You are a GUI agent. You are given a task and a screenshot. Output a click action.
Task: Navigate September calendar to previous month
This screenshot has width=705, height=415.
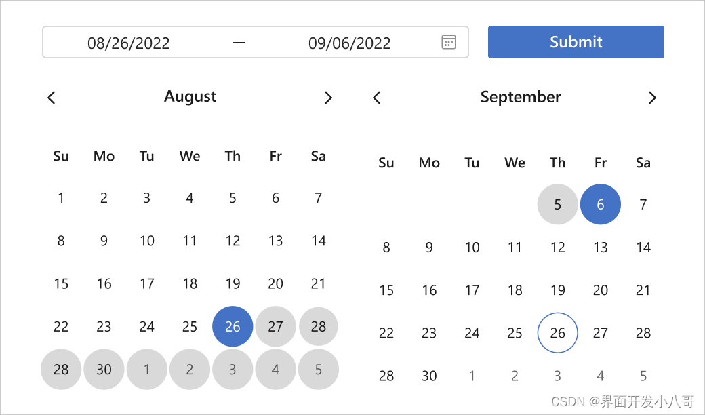click(x=377, y=98)
